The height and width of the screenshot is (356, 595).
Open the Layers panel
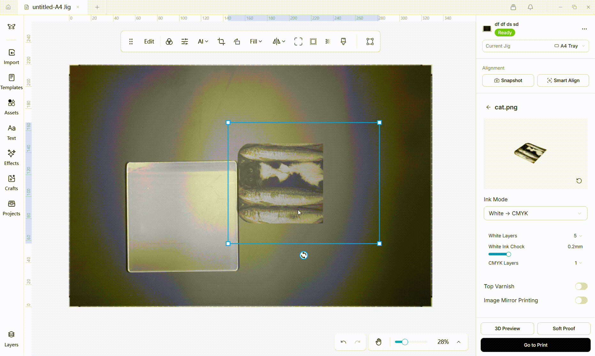(12, 339)
